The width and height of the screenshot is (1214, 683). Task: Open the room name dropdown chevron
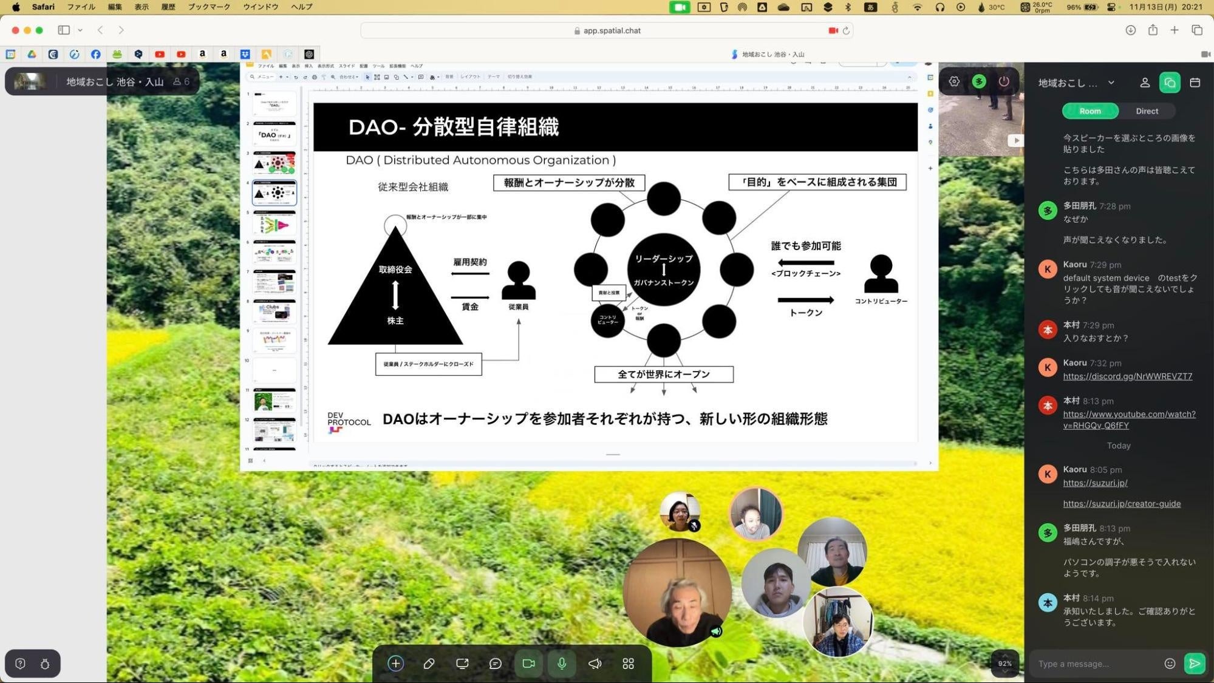click(1111, 83)
